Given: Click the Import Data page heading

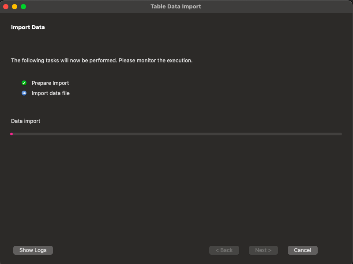Looking at the screenshot, I should click(28, 27).
